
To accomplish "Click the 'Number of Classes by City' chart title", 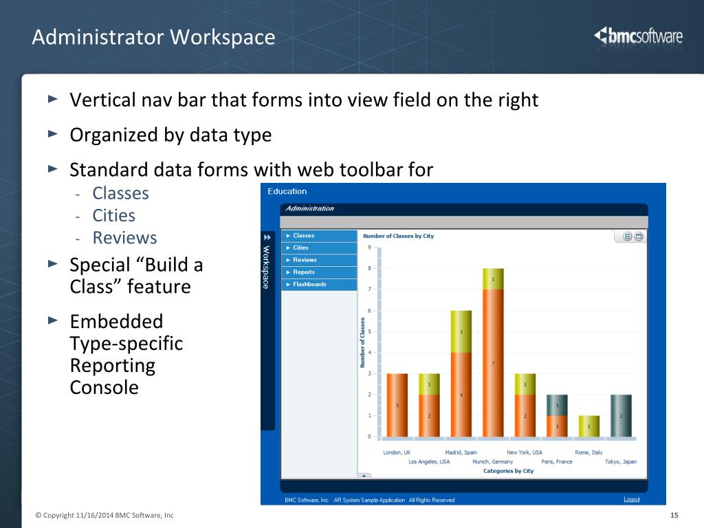I will tap(398, 236).
